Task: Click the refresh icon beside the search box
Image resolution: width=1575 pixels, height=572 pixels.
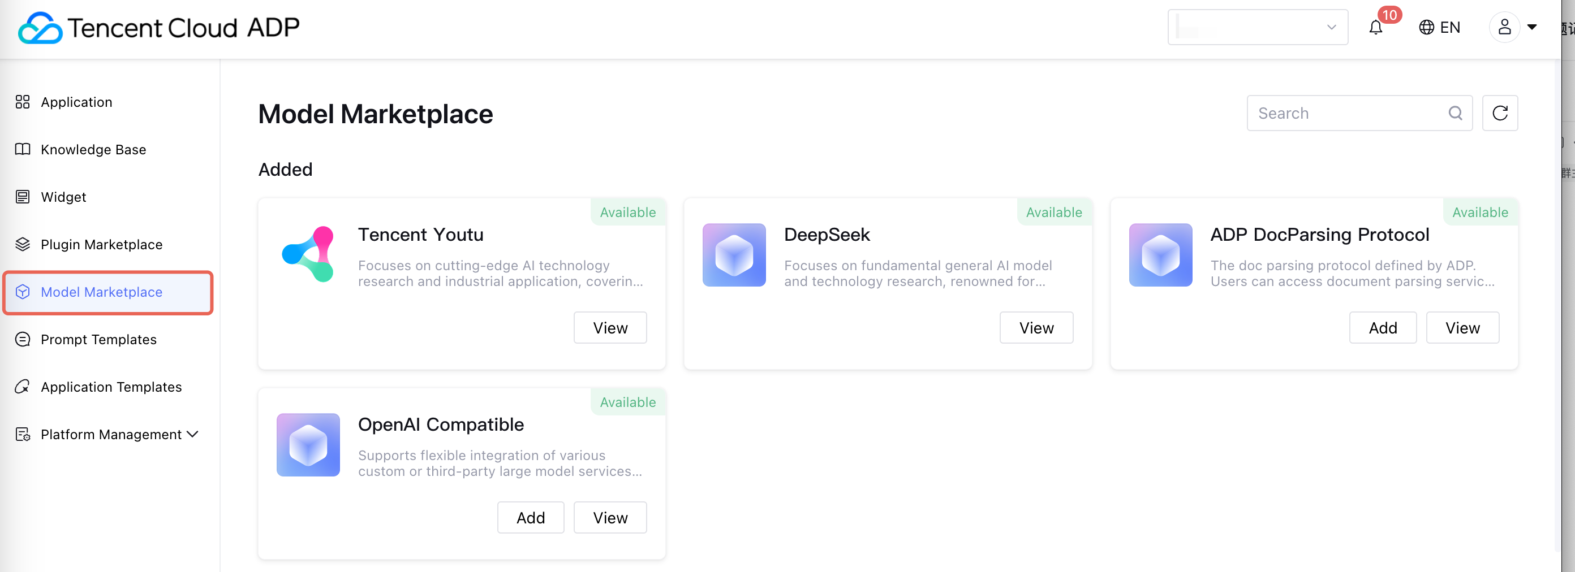Action: 1500,113
